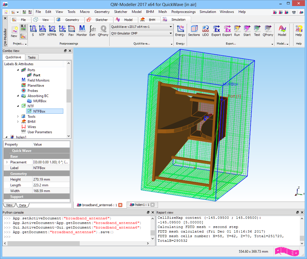Select the PlaneWave tree item
307x259 pixels.
point(36,86)
